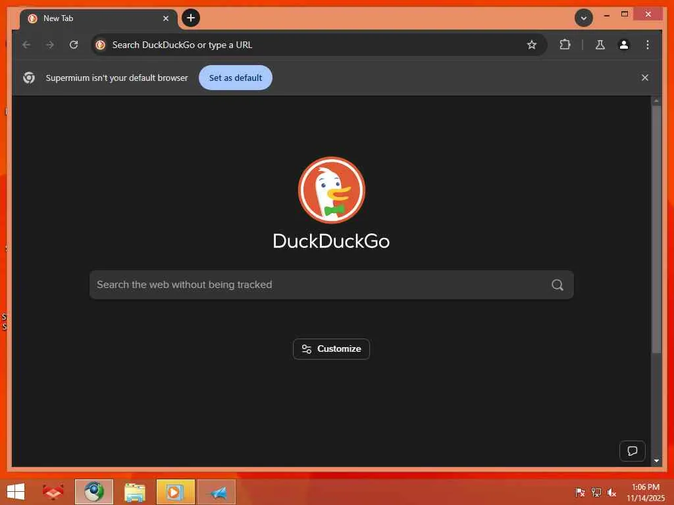This screenshot has height=505, width=674.
Task: Click Set as default button
Action: click(236, 78)
